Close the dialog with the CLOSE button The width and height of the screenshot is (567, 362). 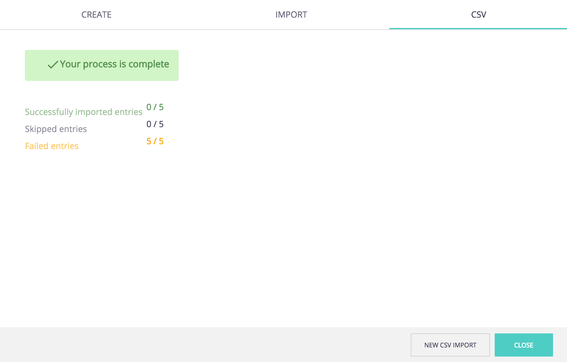(x=524, y=345)
